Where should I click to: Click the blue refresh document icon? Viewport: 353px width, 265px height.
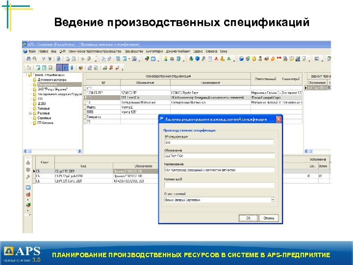[x=58, y=59]
